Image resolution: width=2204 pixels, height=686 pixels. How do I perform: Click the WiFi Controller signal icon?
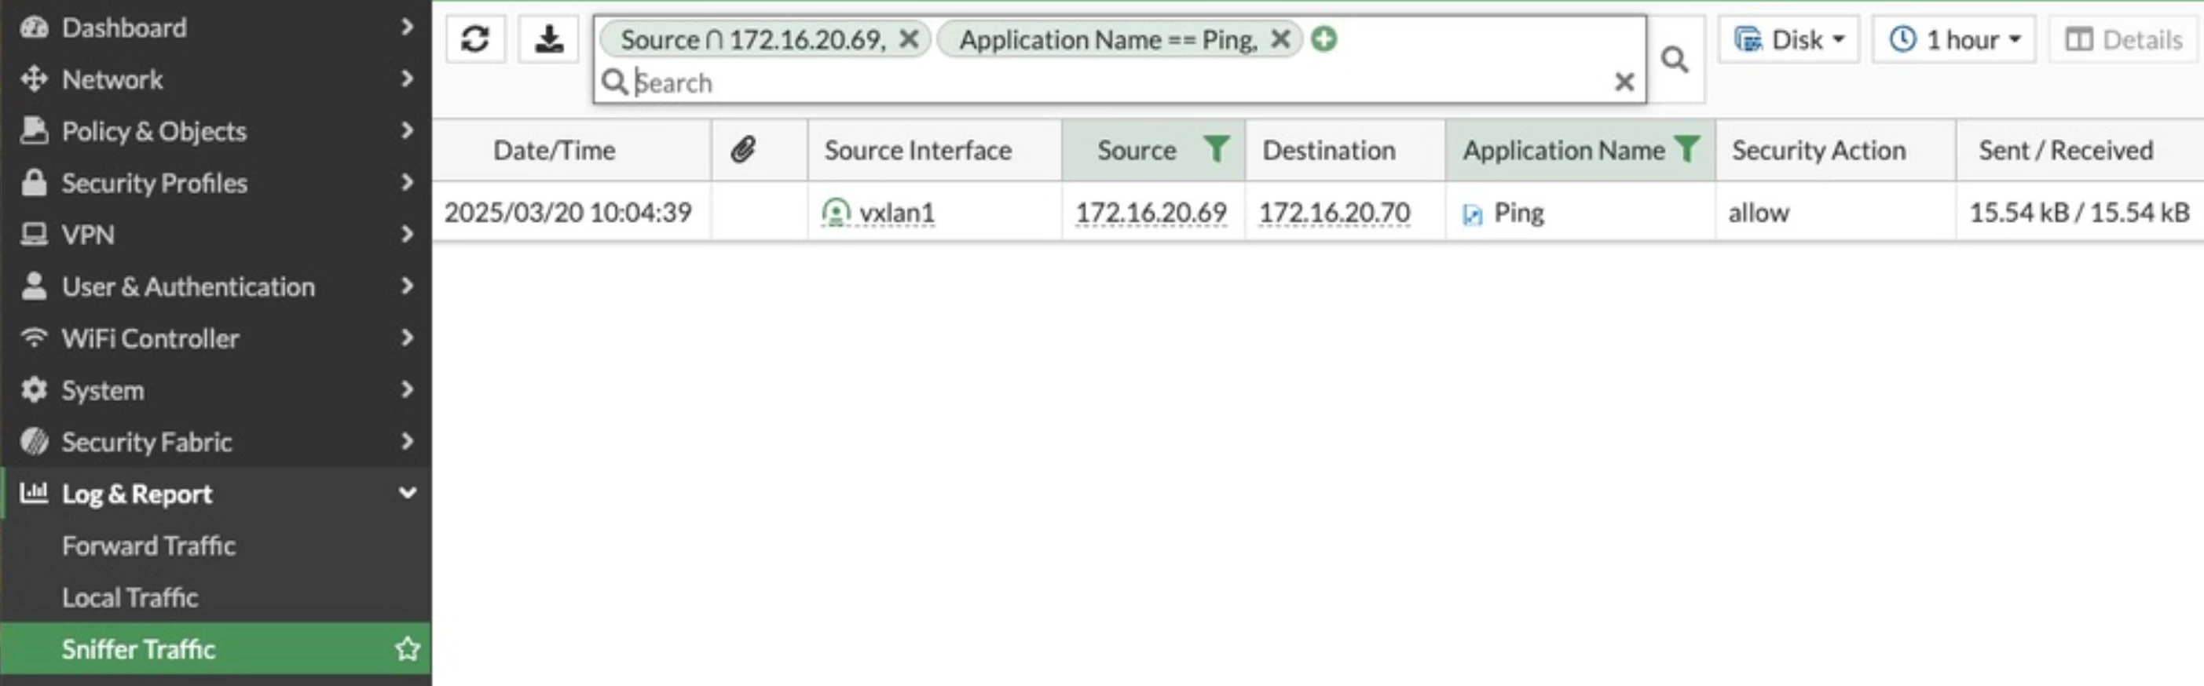click(x=35, y=338)
